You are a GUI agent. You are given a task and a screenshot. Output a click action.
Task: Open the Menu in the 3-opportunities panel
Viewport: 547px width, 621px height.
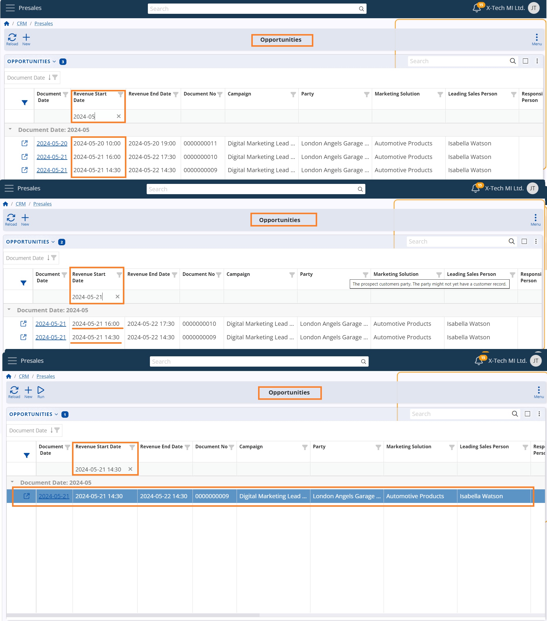point(537,39)
